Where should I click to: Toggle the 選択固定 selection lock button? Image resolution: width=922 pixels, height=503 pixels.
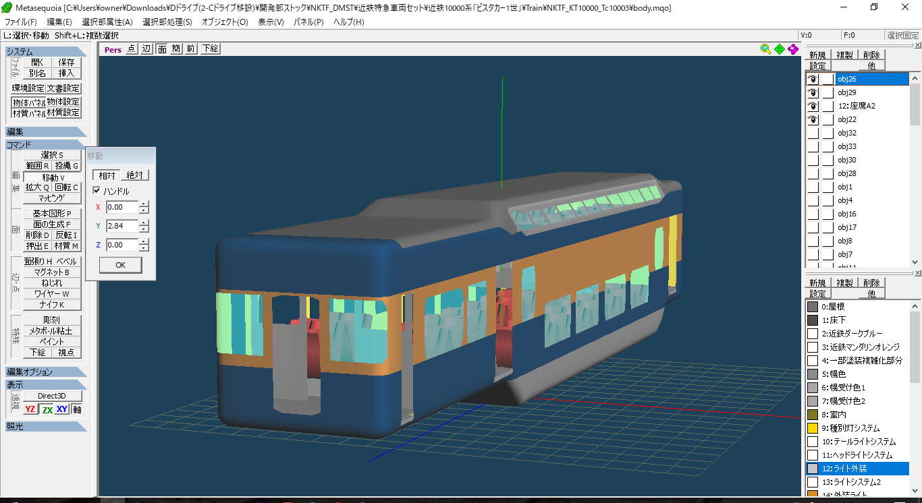pyautogui.click(x=902, y=36)
